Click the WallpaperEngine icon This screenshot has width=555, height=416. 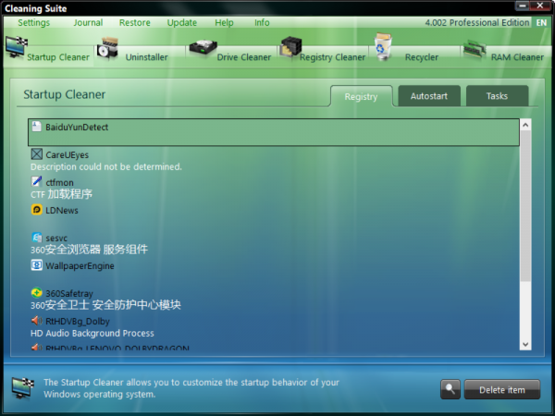pyautogui.click(x=36, y=265)
